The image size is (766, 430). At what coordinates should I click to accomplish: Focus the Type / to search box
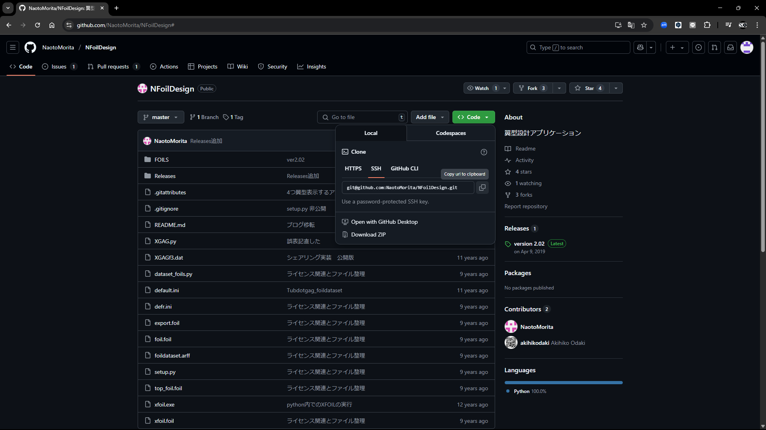[578, 47]
